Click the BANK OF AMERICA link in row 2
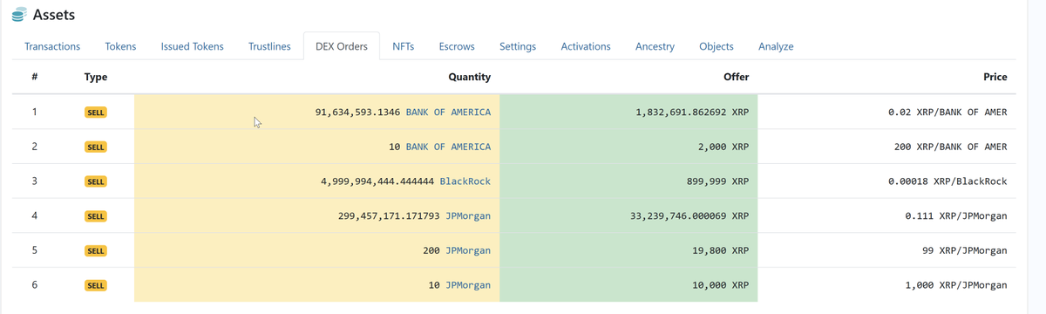Image resolution: width=1046 pixels, height=314 pixels. click(448, 147)
